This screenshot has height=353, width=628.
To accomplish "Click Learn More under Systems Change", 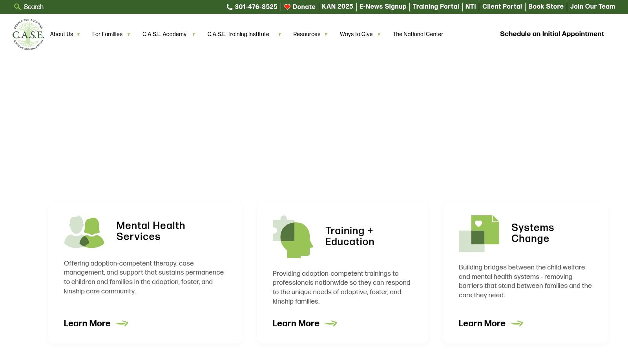I will [482, 323].
